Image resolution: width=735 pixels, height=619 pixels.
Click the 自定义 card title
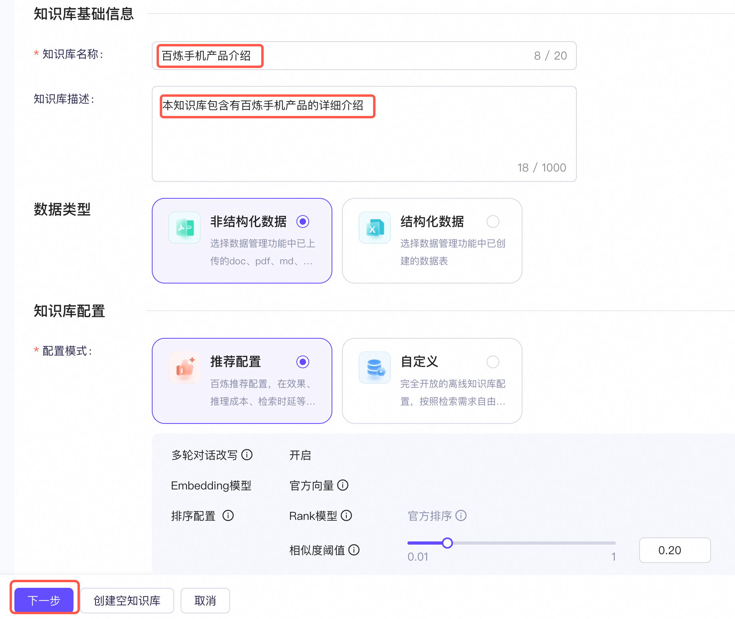pyautogui.click(x=419, y=362)
